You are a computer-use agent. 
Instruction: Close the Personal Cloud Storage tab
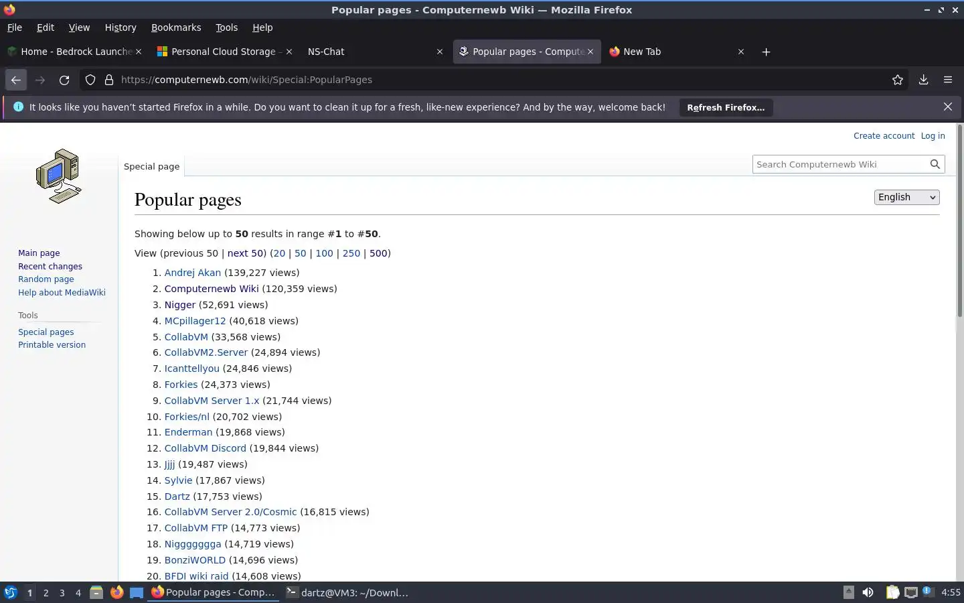(x=289, y=52)
